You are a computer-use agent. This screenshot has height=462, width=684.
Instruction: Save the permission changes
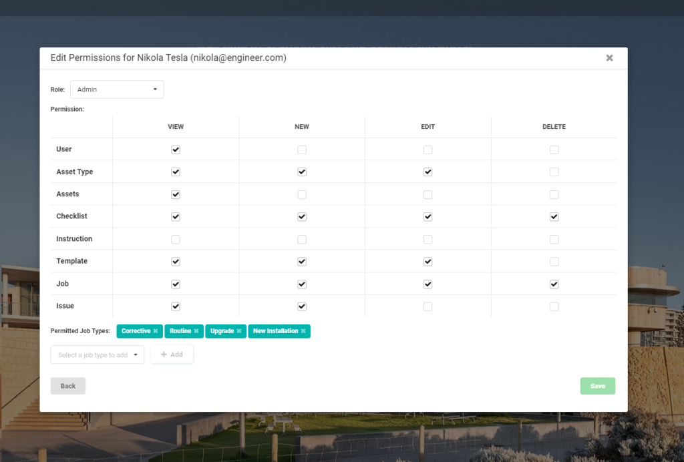(597, 386)
